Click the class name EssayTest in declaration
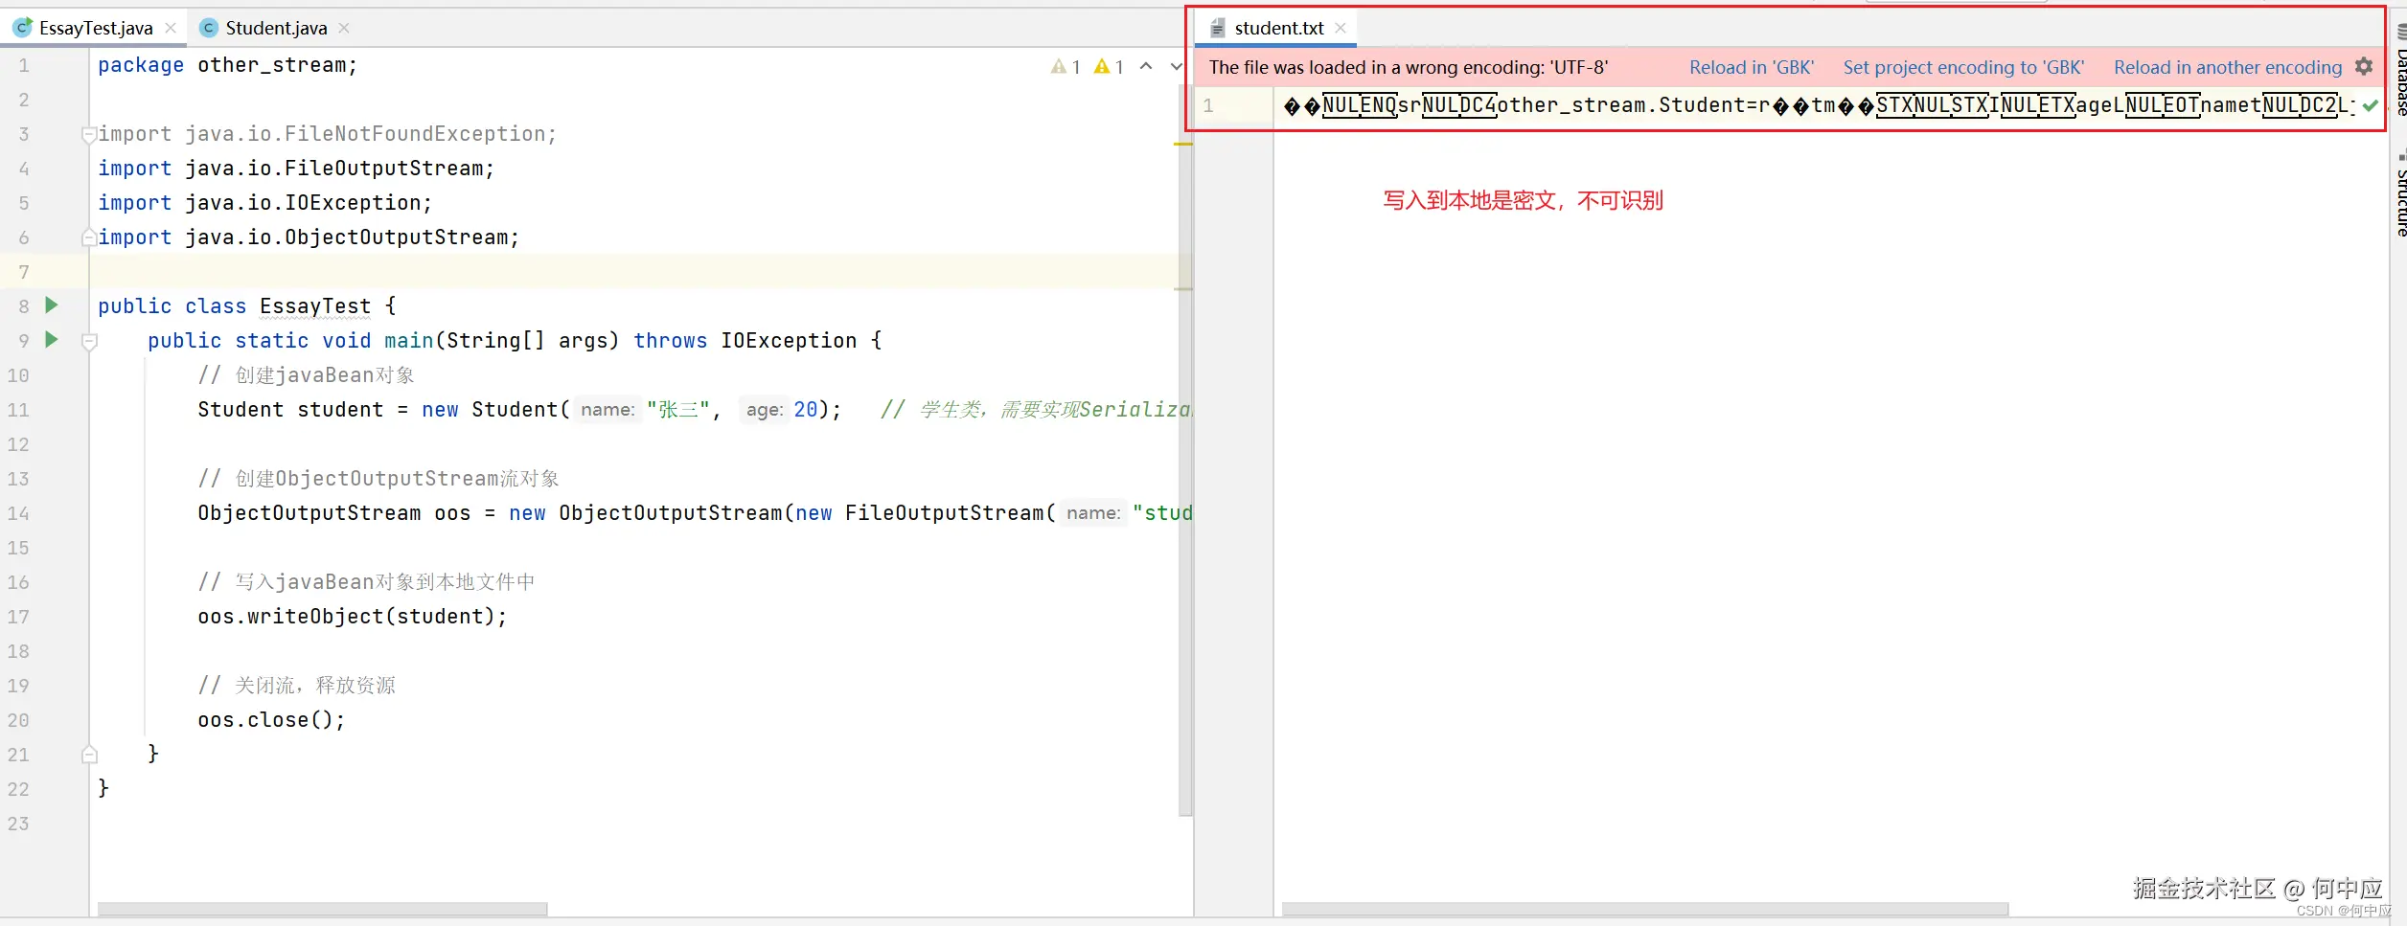 click(x=315, y=306)
